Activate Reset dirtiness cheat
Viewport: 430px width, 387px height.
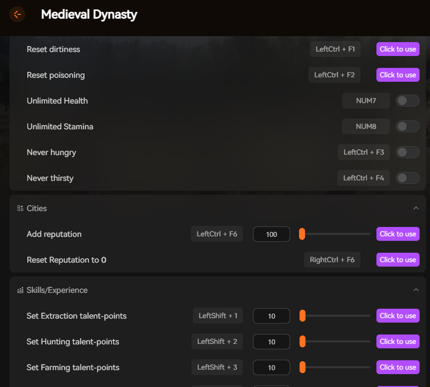(x=398, y=49)
